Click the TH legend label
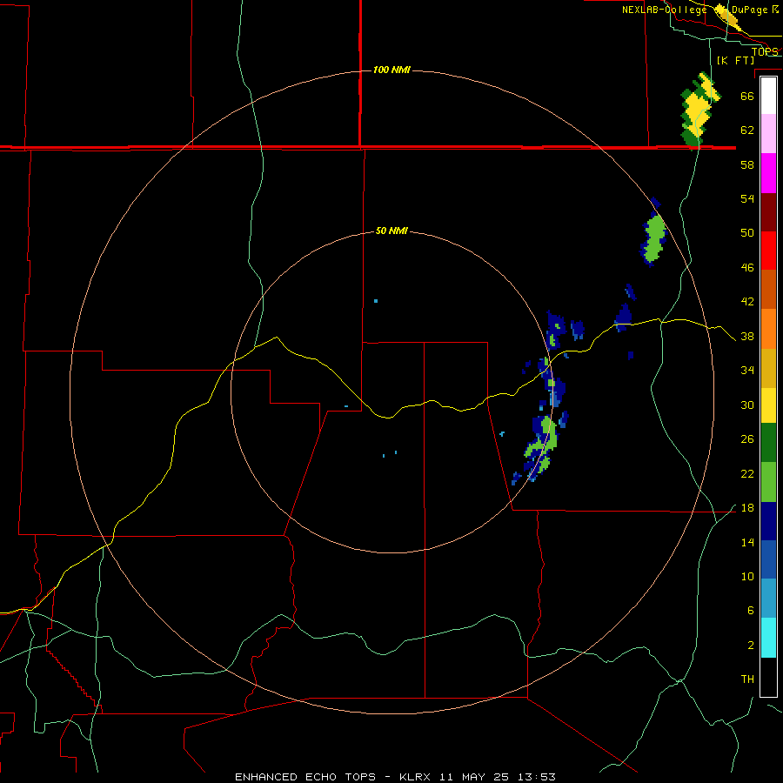This screenshot has width=783, height=783. (747, 679)
